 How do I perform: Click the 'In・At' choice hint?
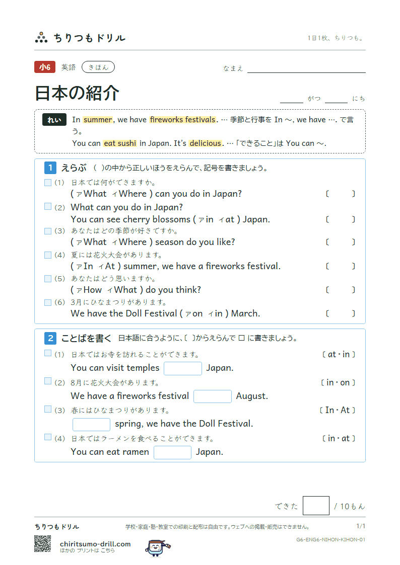coord(337,410)
